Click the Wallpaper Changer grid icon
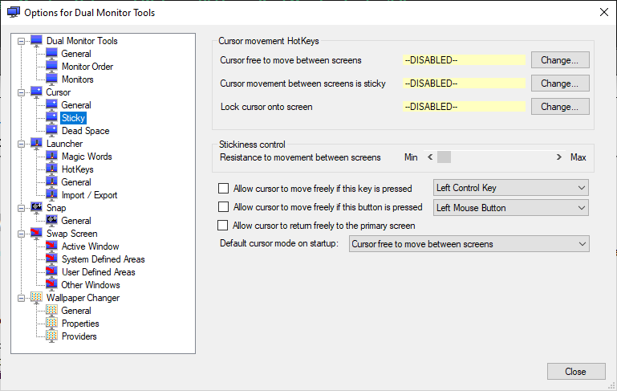The image size is (617, 391). [36, 298]
